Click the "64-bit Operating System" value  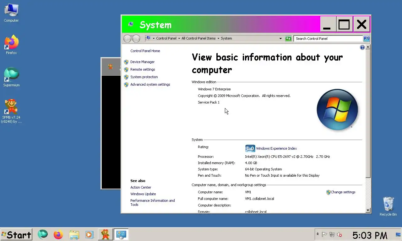tap(263, 169)
